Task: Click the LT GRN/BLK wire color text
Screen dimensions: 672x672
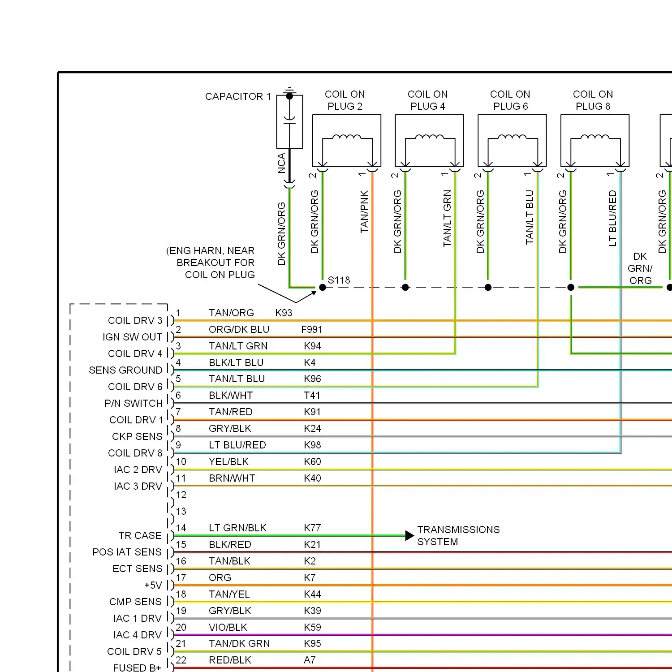Action: click(237, 528)
